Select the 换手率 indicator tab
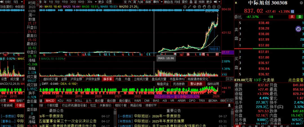Image resolution: width=304 pixels, height=127 pixels. pyautogui.click(x=108, y=79)
